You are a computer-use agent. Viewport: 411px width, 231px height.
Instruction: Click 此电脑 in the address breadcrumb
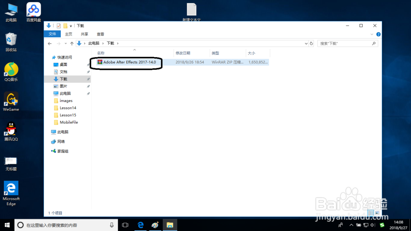pyautogui.click(x=94, y=43)
